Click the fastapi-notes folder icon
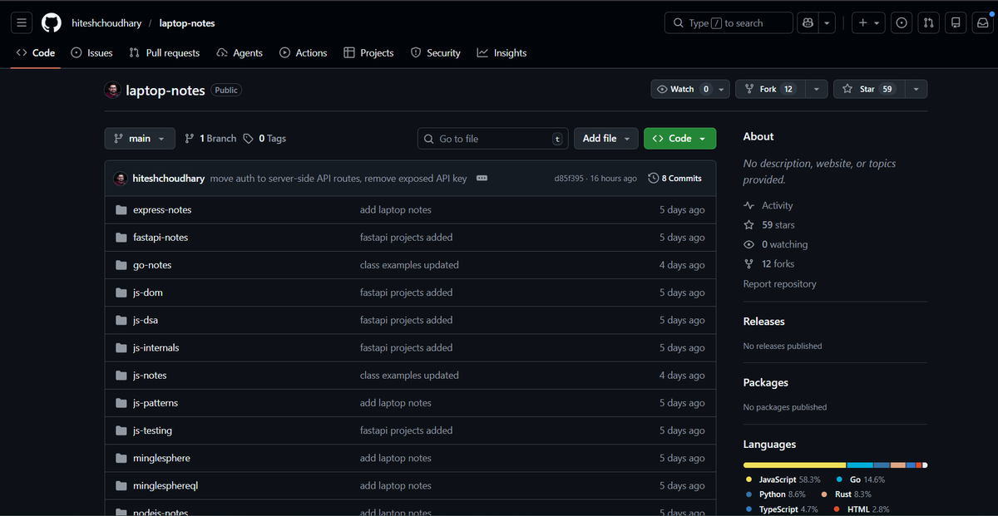 121,238
